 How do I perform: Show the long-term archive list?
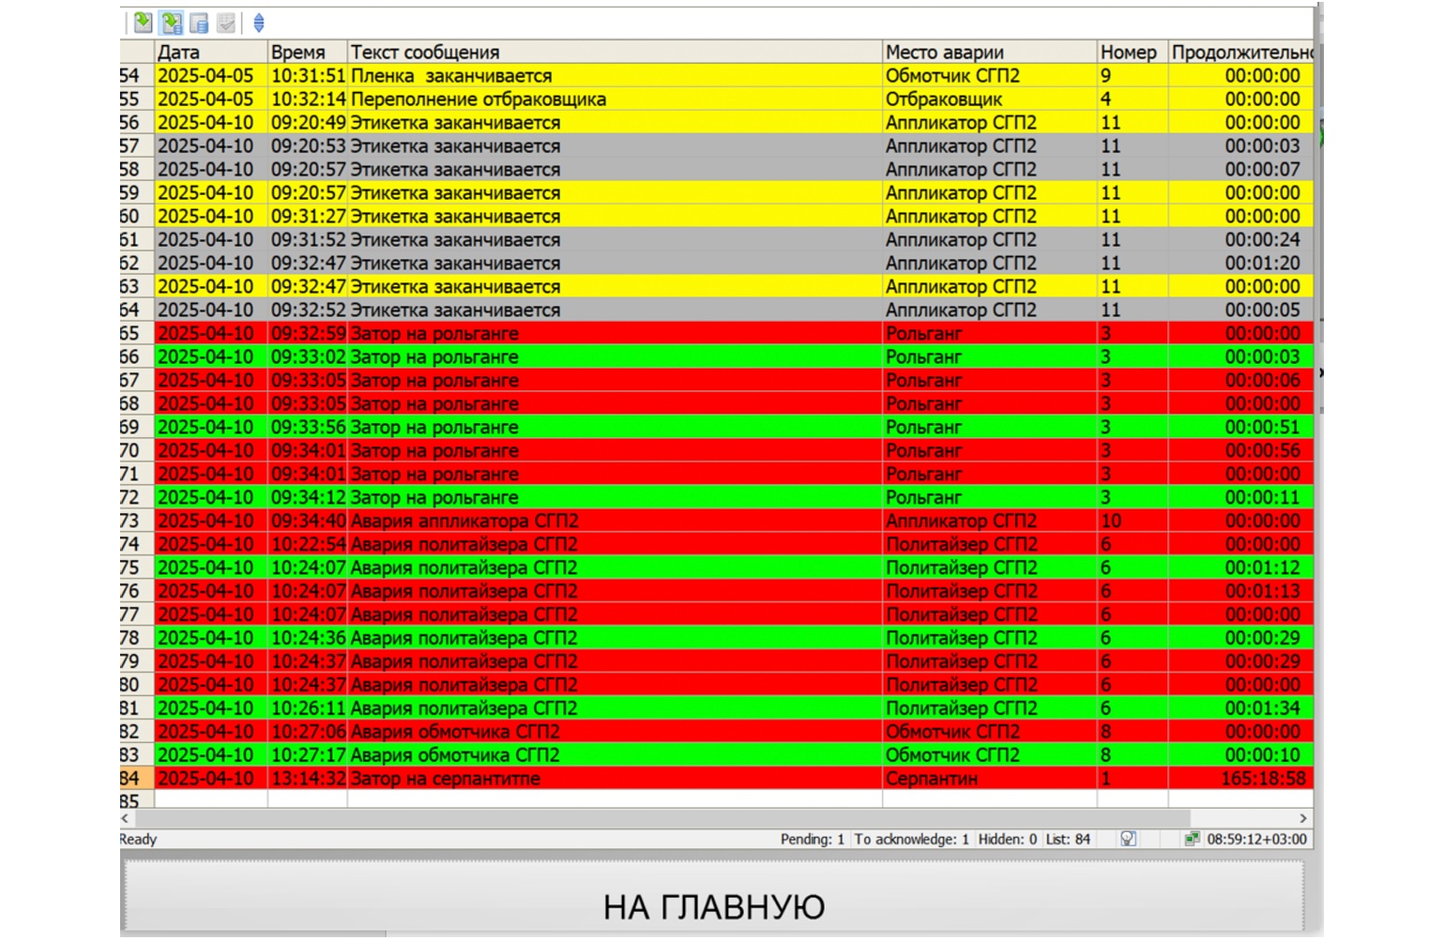pos(199,23)
